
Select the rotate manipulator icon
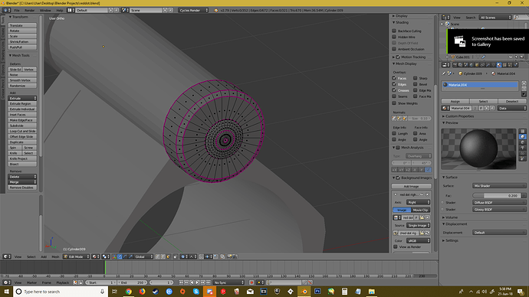pos(124,256)
